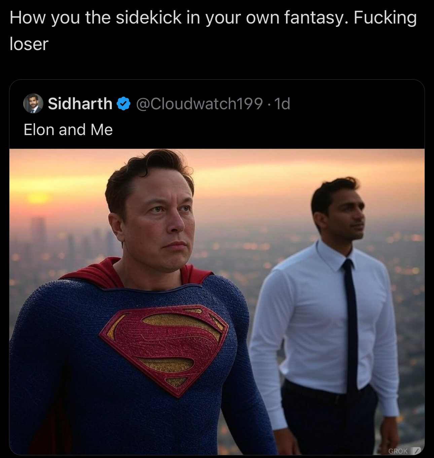Click the 1d timestamp of quoted post

[x=282, y=103]
